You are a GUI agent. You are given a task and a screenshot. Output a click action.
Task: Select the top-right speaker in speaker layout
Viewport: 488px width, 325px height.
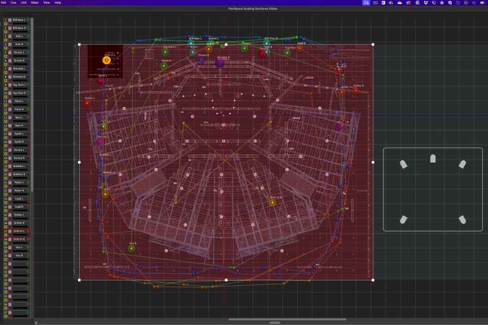tap(462, 164)
